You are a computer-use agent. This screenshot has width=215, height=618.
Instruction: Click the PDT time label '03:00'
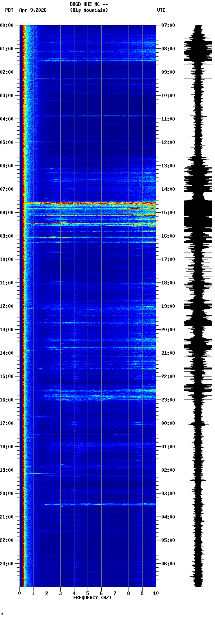(x=7, y=96)
